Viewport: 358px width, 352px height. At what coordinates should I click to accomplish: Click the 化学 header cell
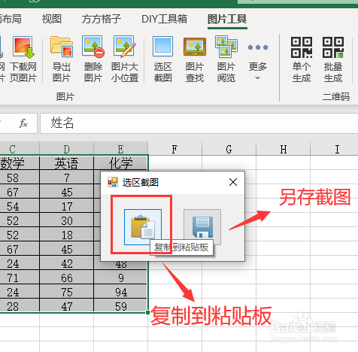[120, 163]
